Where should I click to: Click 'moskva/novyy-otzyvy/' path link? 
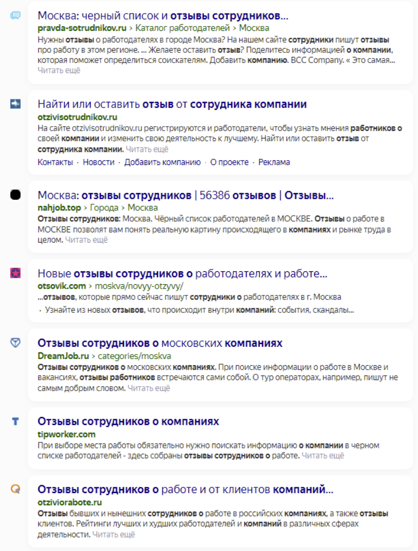click(x=139, y=286)
